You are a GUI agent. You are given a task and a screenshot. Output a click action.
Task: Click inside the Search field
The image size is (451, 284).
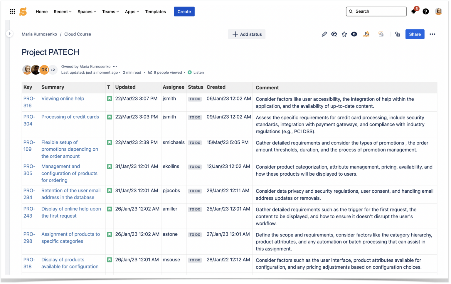[x=376, y=11]
